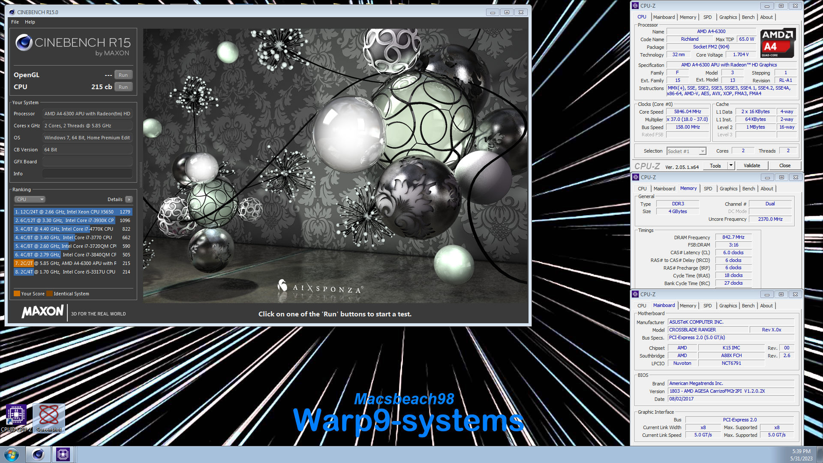Click the Core Speed 5846.04 MHz value
The width and height of the screenshot is (823, 463).
click(x=688, y=111)
